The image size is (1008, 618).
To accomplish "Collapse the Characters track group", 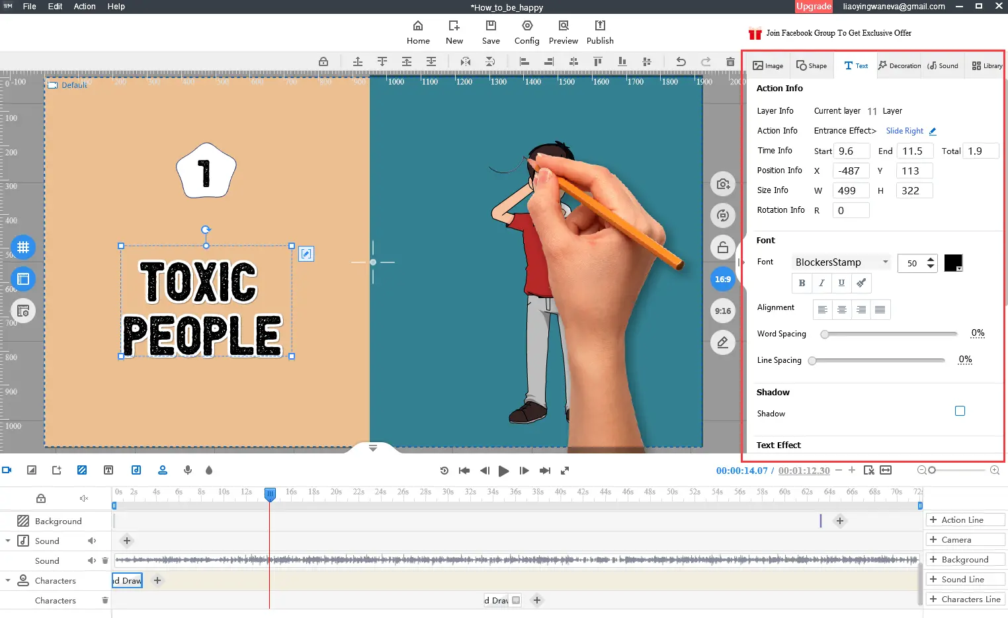I will click(8, 580).
